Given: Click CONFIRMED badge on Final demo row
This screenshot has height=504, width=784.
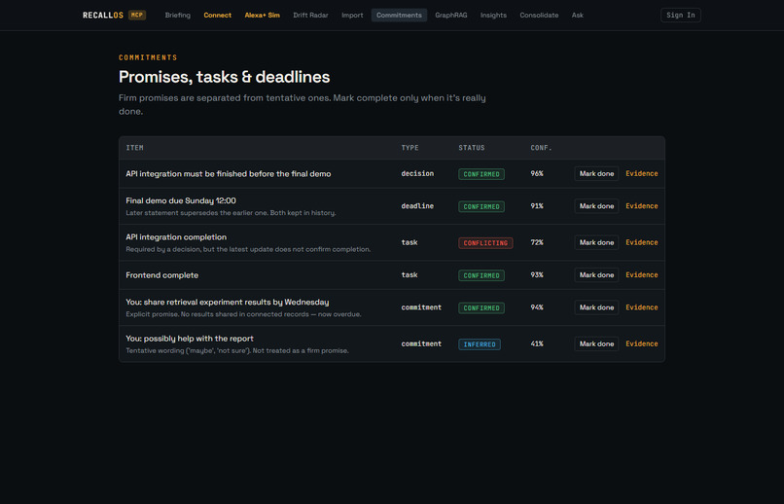Looking at the screenshot, I should [x=481, y=206].
